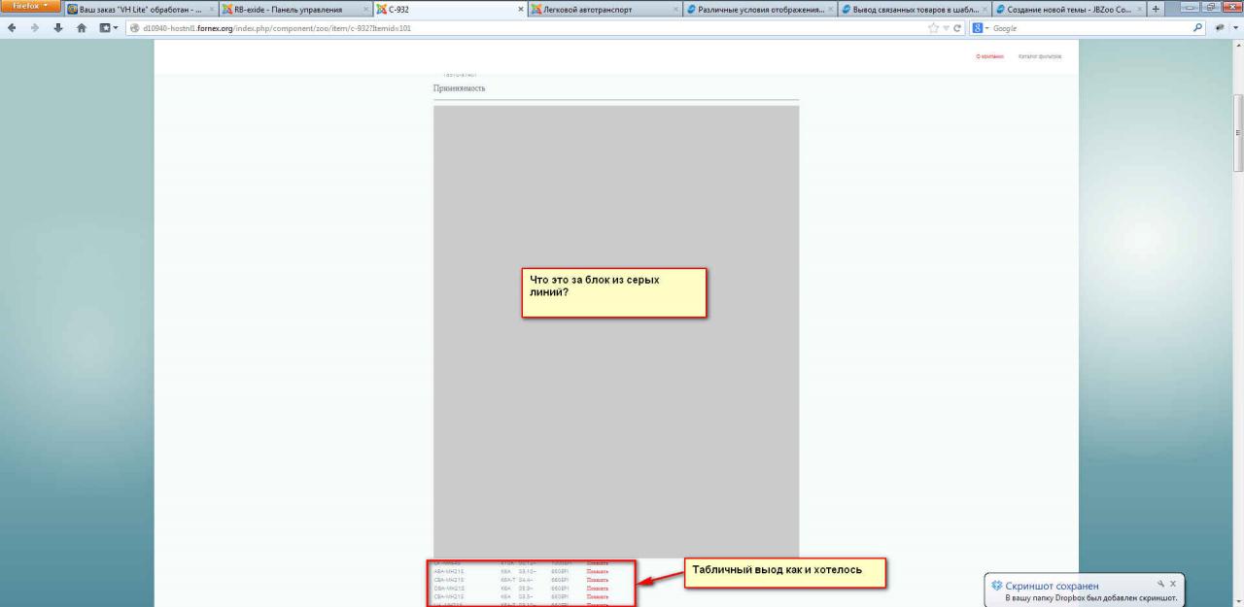Open the wrench settings in Dropbox notification
Image resolution: width=1244 pixels, height=607 pixels.
[1158, 584]
